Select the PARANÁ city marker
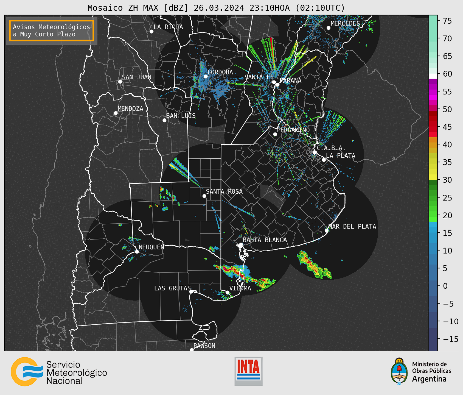 [x=277, y=85]
